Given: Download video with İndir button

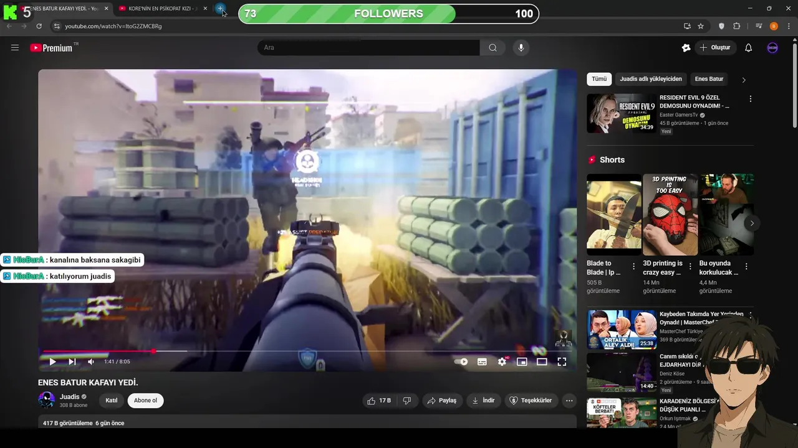Looking at the screenshot, I should 483,401.
